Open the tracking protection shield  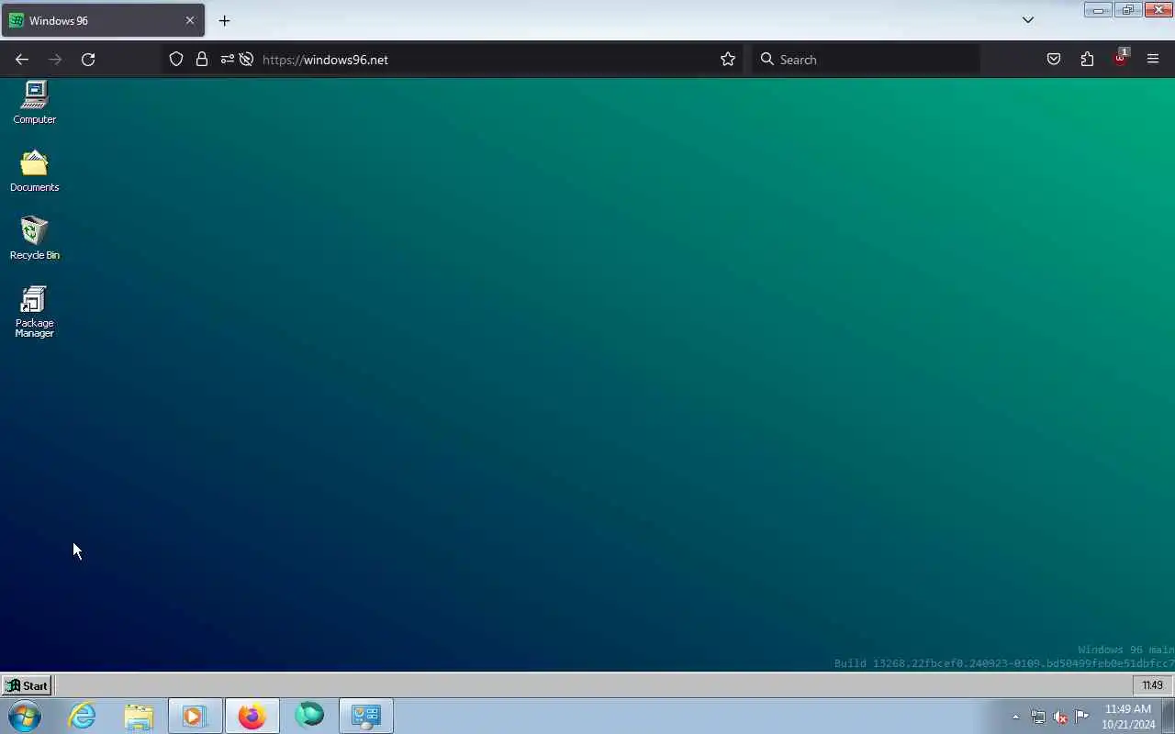tap(176, 60)
